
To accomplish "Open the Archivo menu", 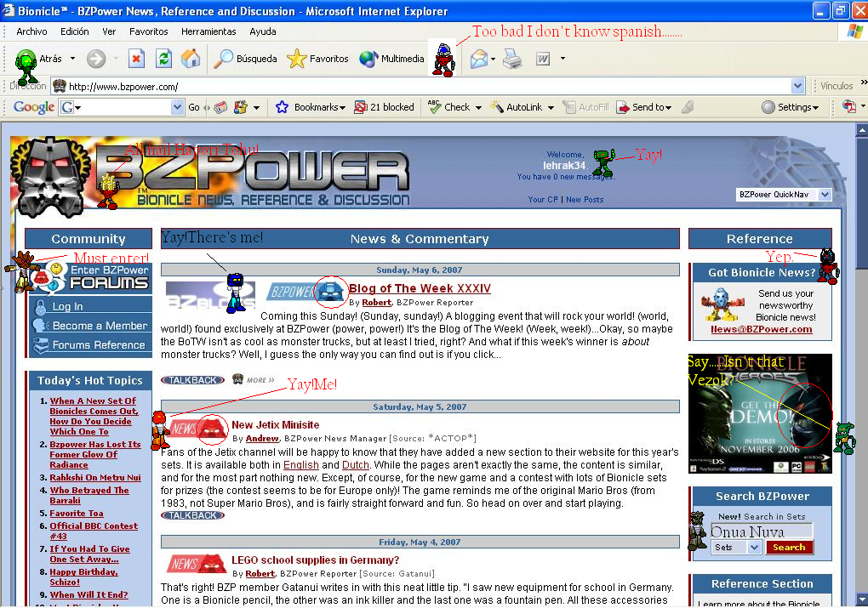I will 31,31.
